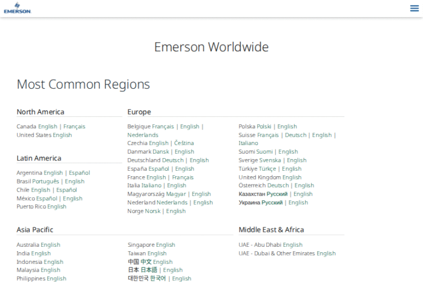The image size is (423, 282).
Task: Open Argentina Español site
Action: point(79,173)
